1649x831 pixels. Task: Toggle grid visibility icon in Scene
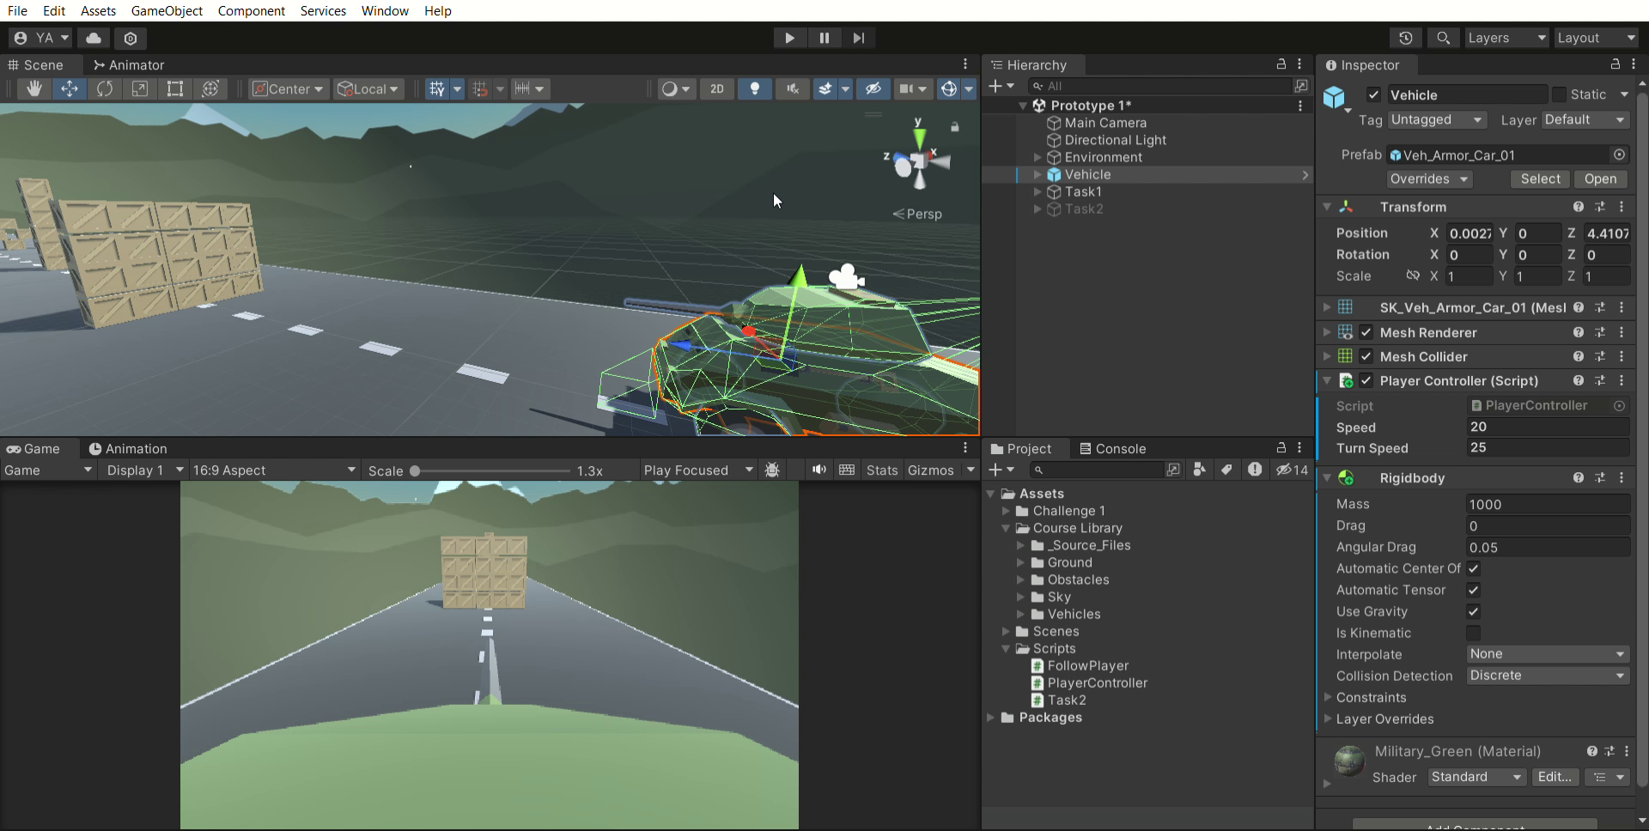click(437, 88)
